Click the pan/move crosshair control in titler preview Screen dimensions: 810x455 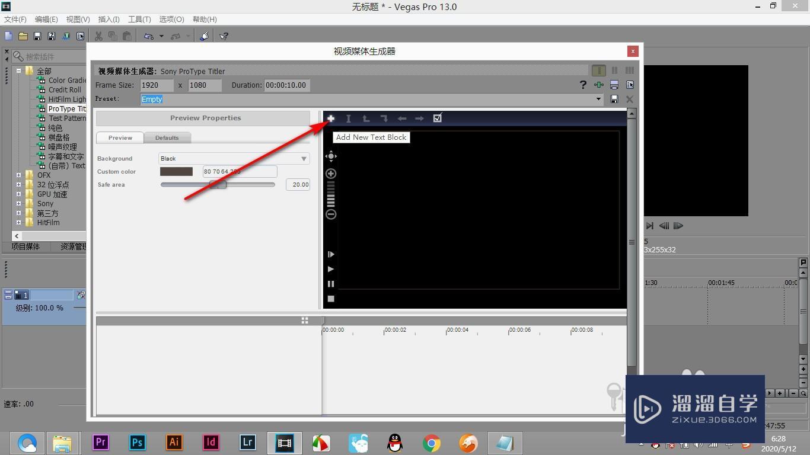331,156
